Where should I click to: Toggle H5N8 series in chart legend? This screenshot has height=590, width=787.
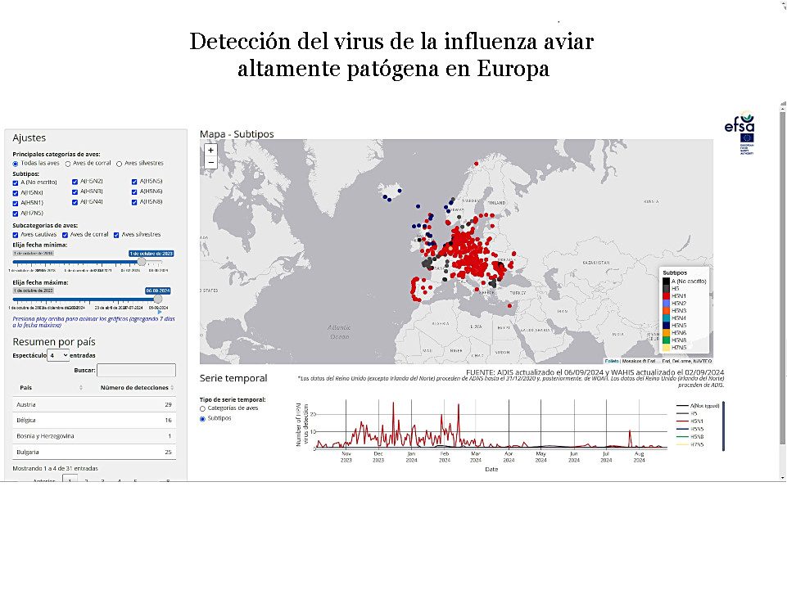[690, 437]
